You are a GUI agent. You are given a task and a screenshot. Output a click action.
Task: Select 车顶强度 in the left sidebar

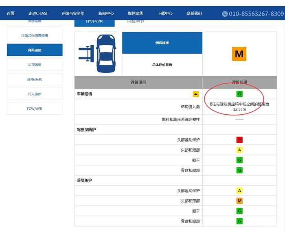coord(35,65)
